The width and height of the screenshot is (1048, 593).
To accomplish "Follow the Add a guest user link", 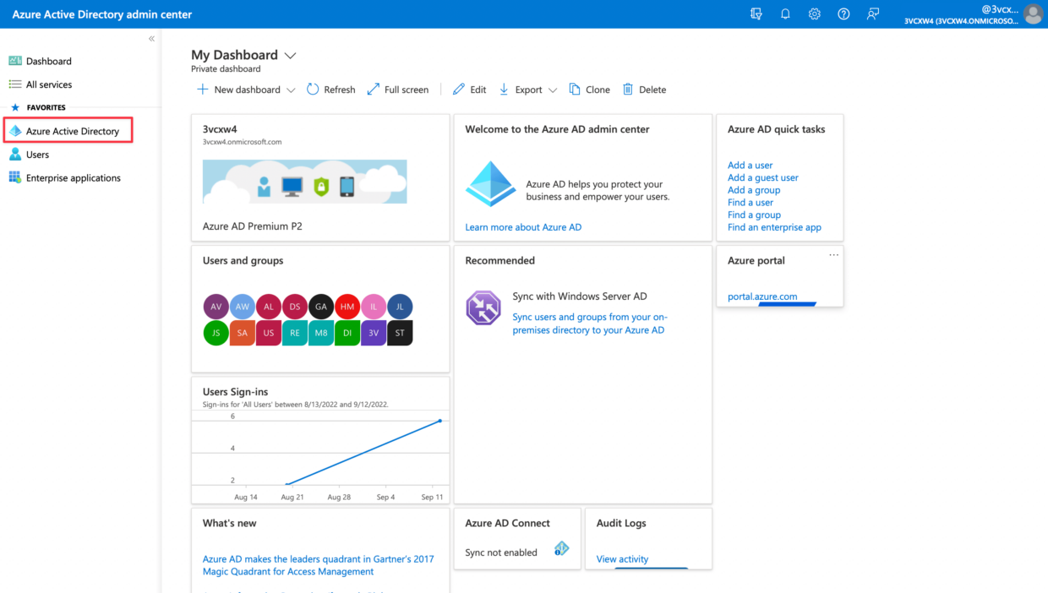I will 762,177.
